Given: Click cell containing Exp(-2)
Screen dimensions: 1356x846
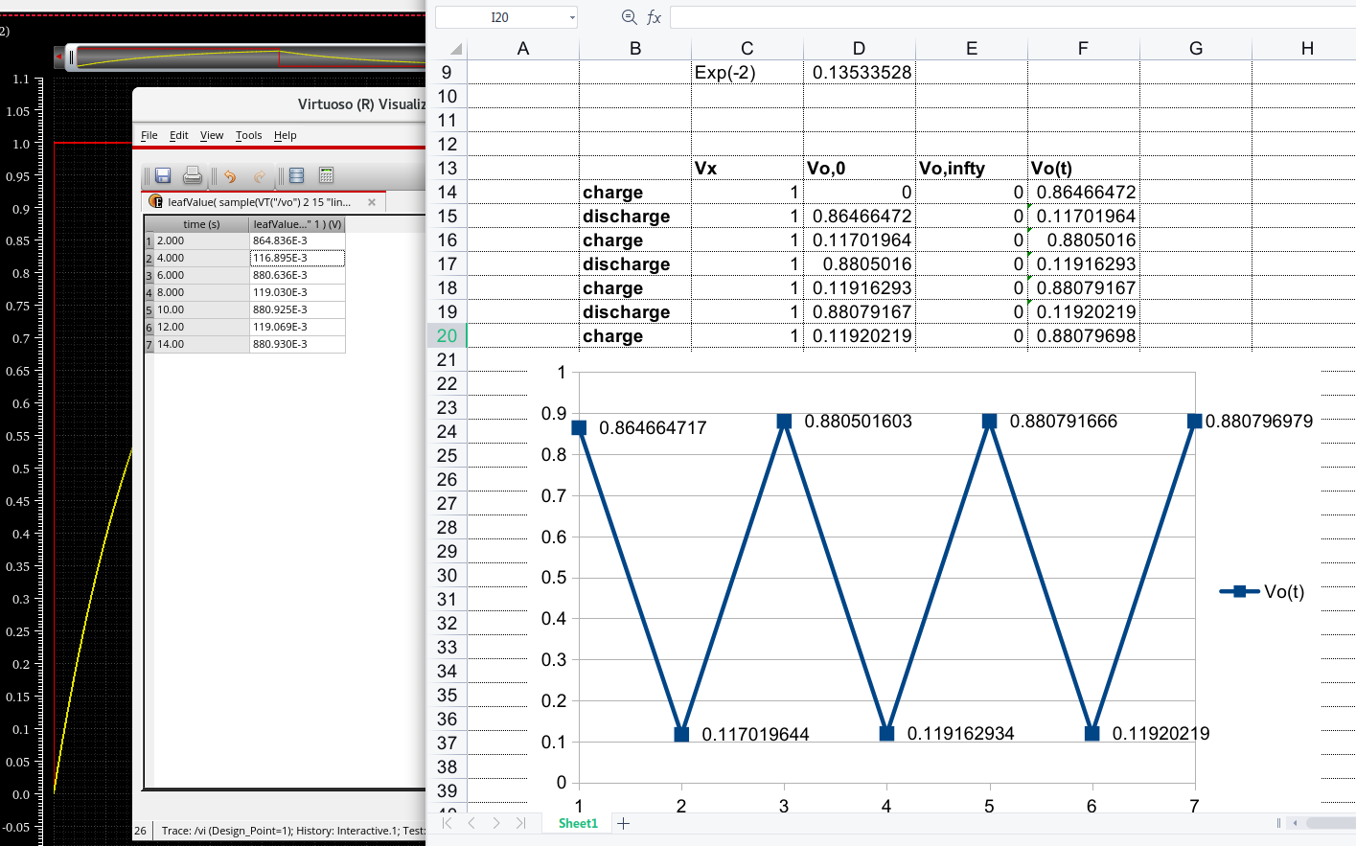Looking at the screenshot, I should tap(747, 72).
